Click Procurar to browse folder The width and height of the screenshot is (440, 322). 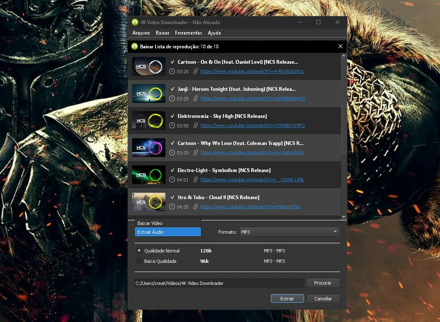click(323, 283)
